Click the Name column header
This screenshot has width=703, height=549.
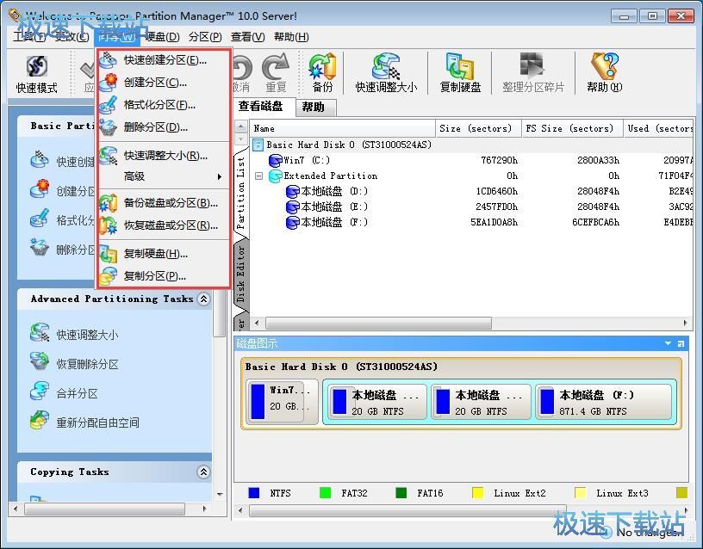click(x=343, y=128)
